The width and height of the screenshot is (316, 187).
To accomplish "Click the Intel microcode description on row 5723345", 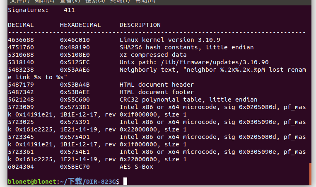I will coord(213,137).
